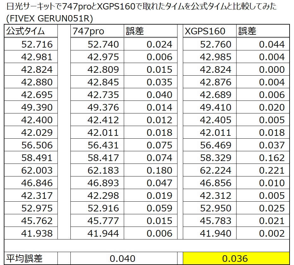The height and width of the screenshot is (265, 294).
Task: Select official time cell 42.981
Action: click(x=31, y=57)
